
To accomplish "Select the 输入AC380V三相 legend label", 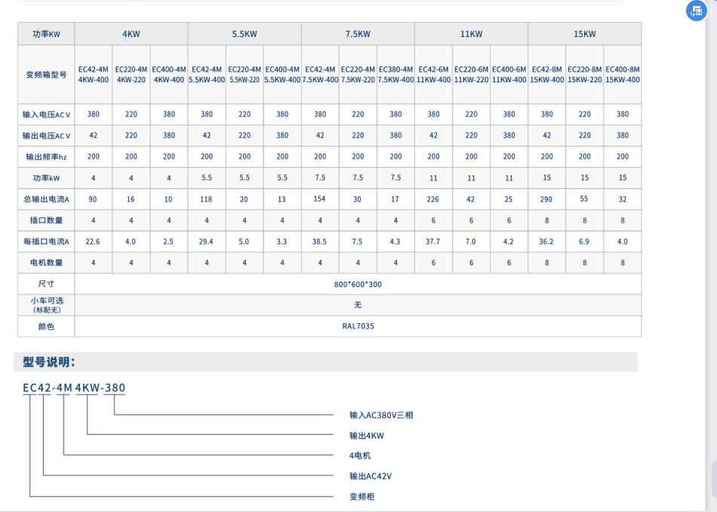I will point(381,415).
